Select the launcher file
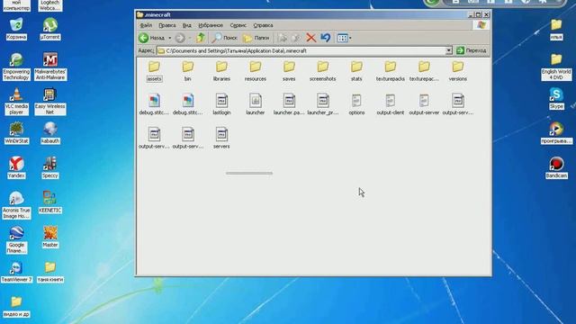 pos(256,104)
